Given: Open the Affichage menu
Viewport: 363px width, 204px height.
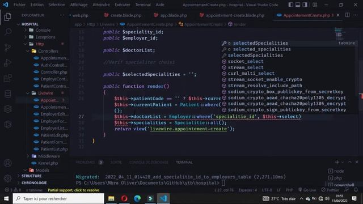Looking at the screenshot, I should [79, 5].
